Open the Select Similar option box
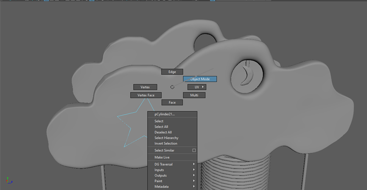The image size is (367, 190). 194,150
